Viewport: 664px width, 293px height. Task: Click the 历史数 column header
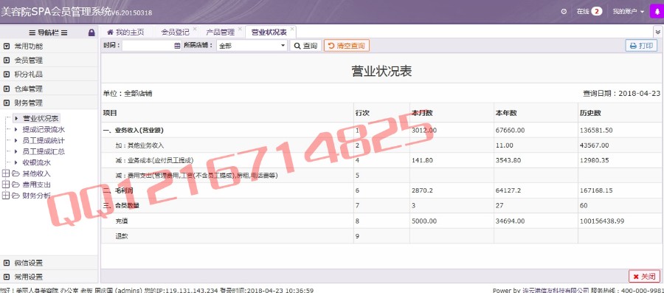coord(590,113)
